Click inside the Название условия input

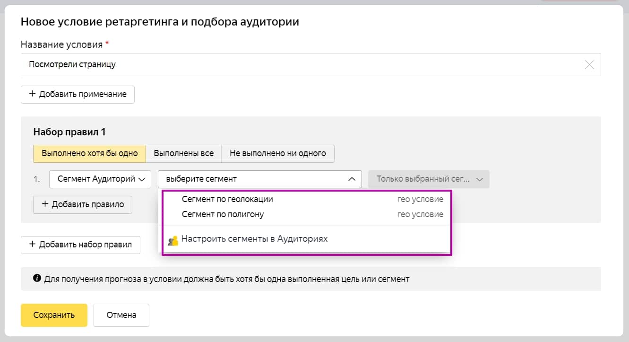pyautogui.click(x=189, y=65)
